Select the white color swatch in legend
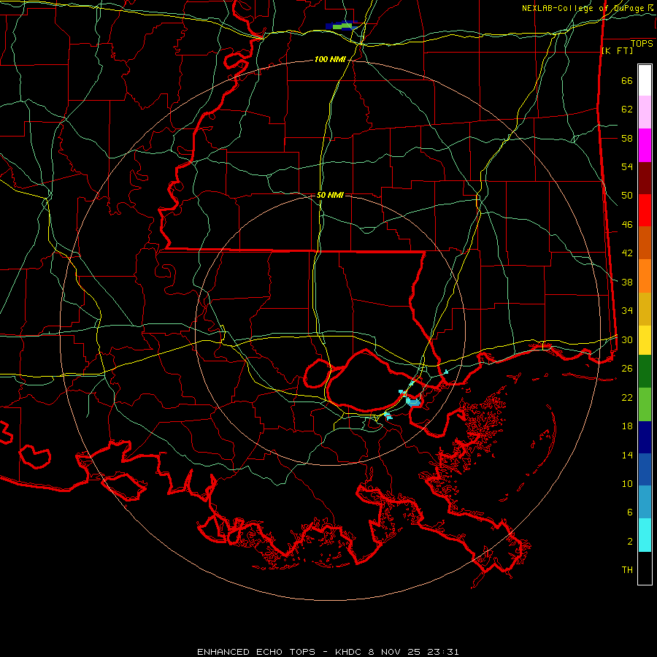 645,80
